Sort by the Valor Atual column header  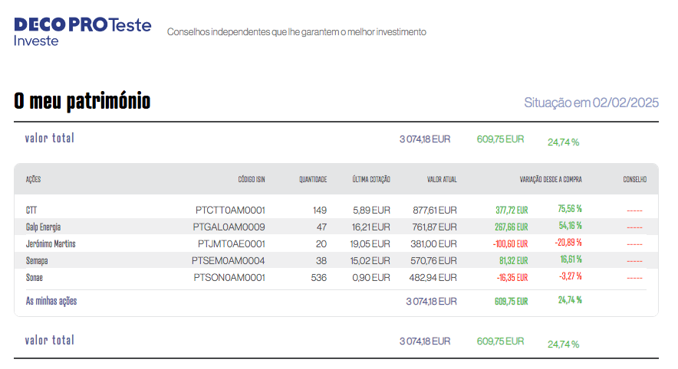[442, 179]
